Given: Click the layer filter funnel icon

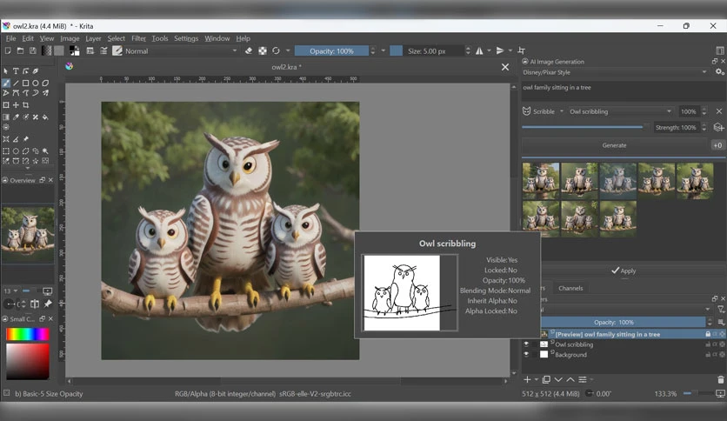Looking at the screenshot, I should [x=721, y=310].
